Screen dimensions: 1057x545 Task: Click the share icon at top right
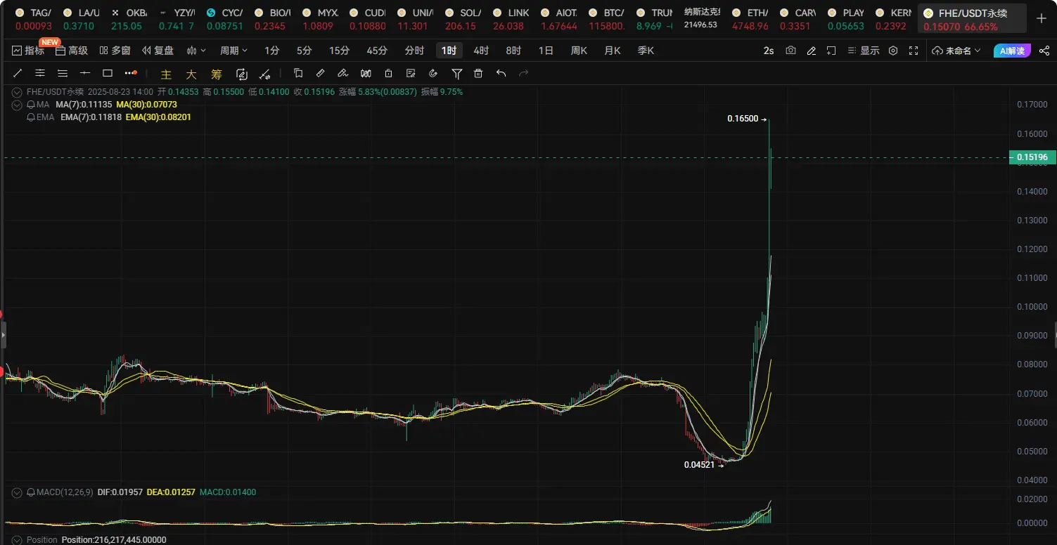click(x=1044, y=51)
